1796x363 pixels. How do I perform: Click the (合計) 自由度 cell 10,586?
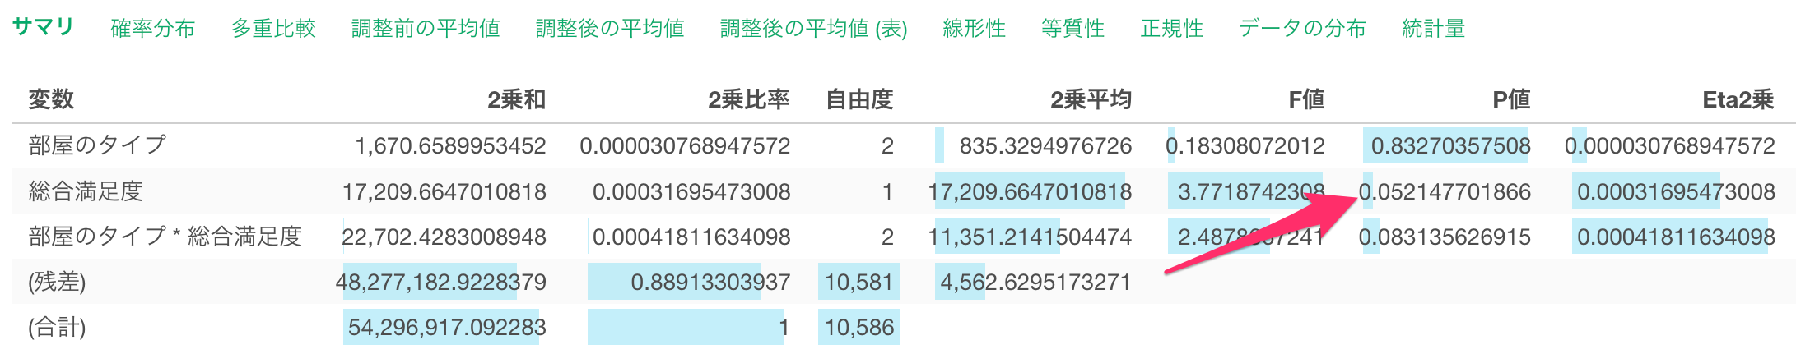pyautogui.click(x=859, y=328)
